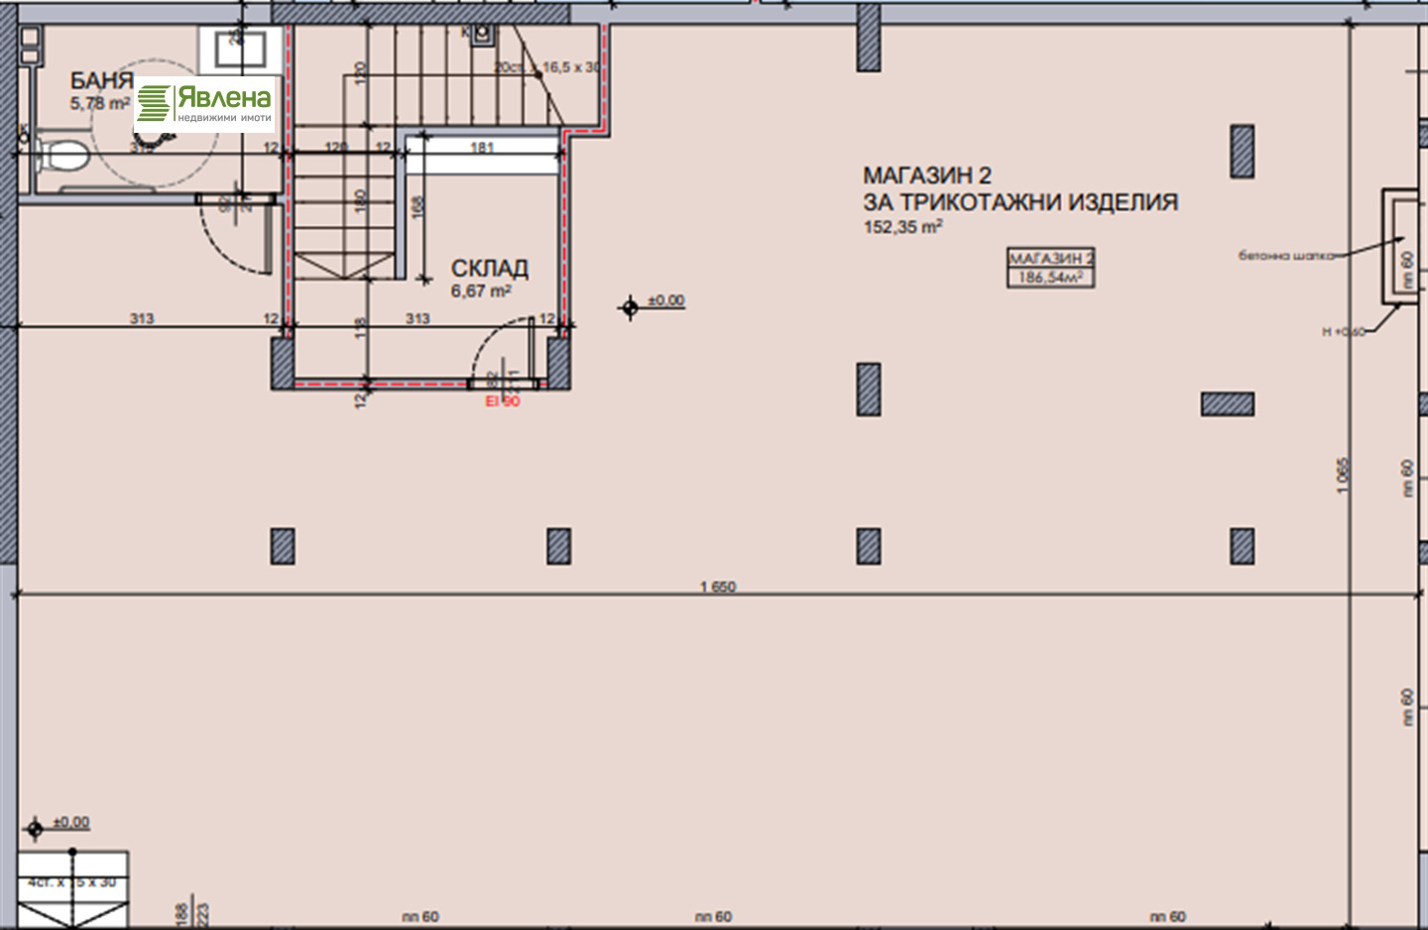Viewport: 1428px width, 930px height.
Task: Click the 5,78 m² bathroom area text
Action: pyautogui.click(x=99, y=103)
